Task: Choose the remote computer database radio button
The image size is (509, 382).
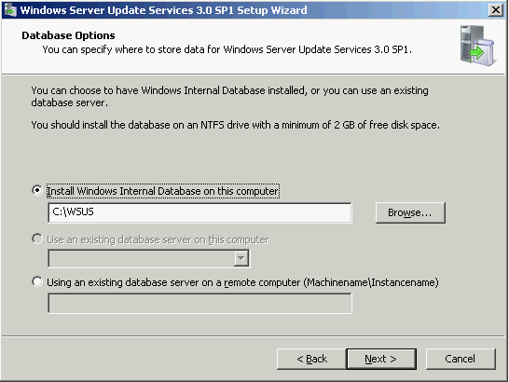Action: (37, 281)
